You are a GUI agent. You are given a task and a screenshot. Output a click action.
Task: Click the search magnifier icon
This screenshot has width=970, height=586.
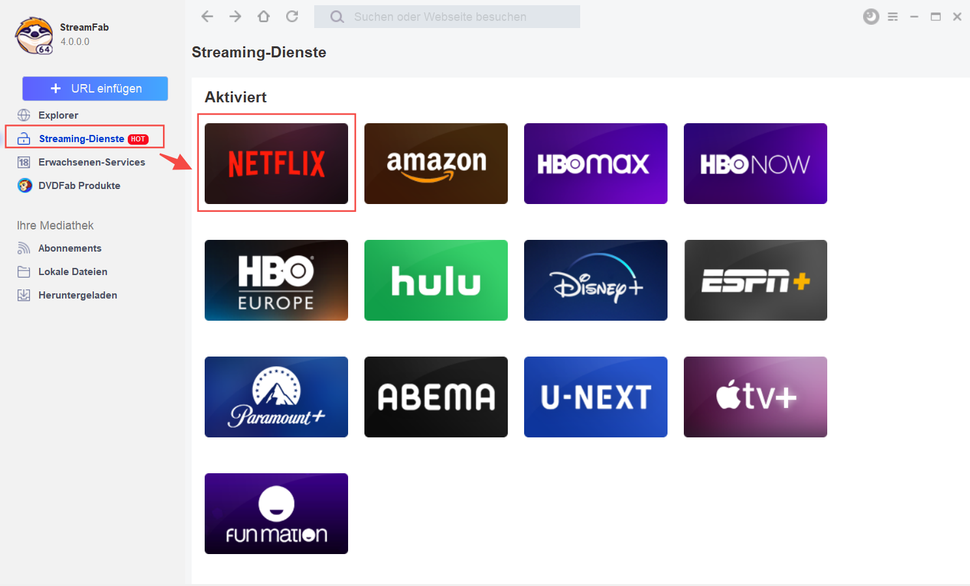[337, 17]
